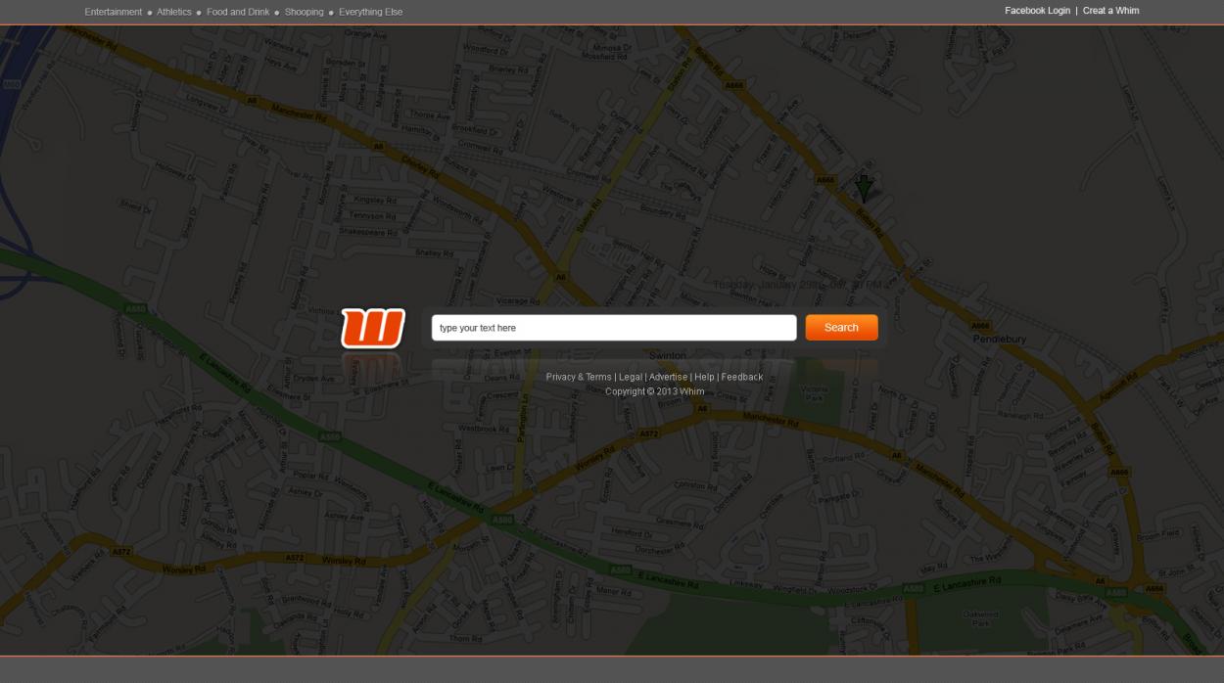
Task: Open the Legal footer link
Action: [631, 377]
